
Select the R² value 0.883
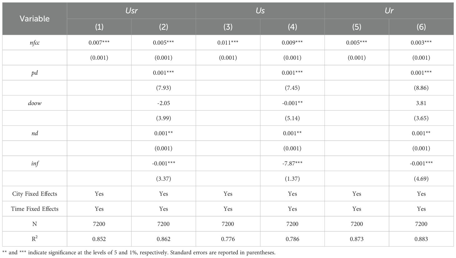pyautogui.click(x=421, y=239)
